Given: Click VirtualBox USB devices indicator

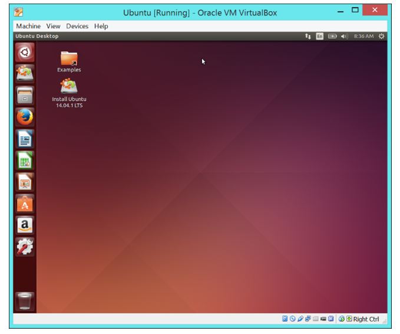Looking at the screenshot, I should (x=300, y=319).
